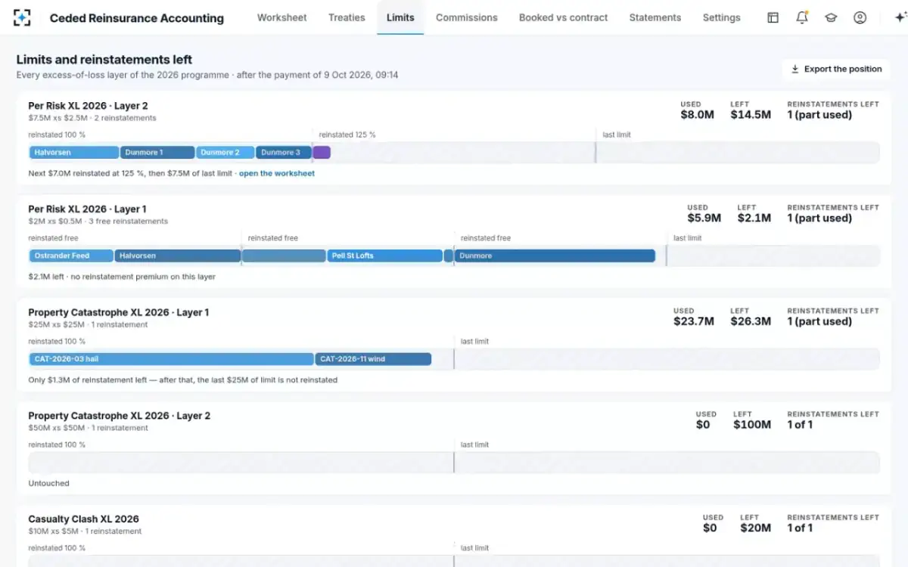Click '$50M xs $50M · 1 reinstatement' text
Viewport: 908px width, 567px height.
point(88,428)
